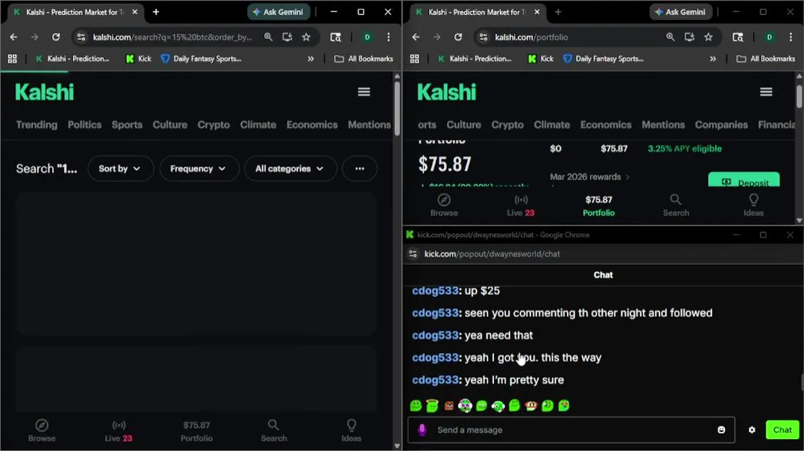Image resolution: width=804 pixels, height=451 pixels.
Task: Focus the Send a message field
Action: 571,430
